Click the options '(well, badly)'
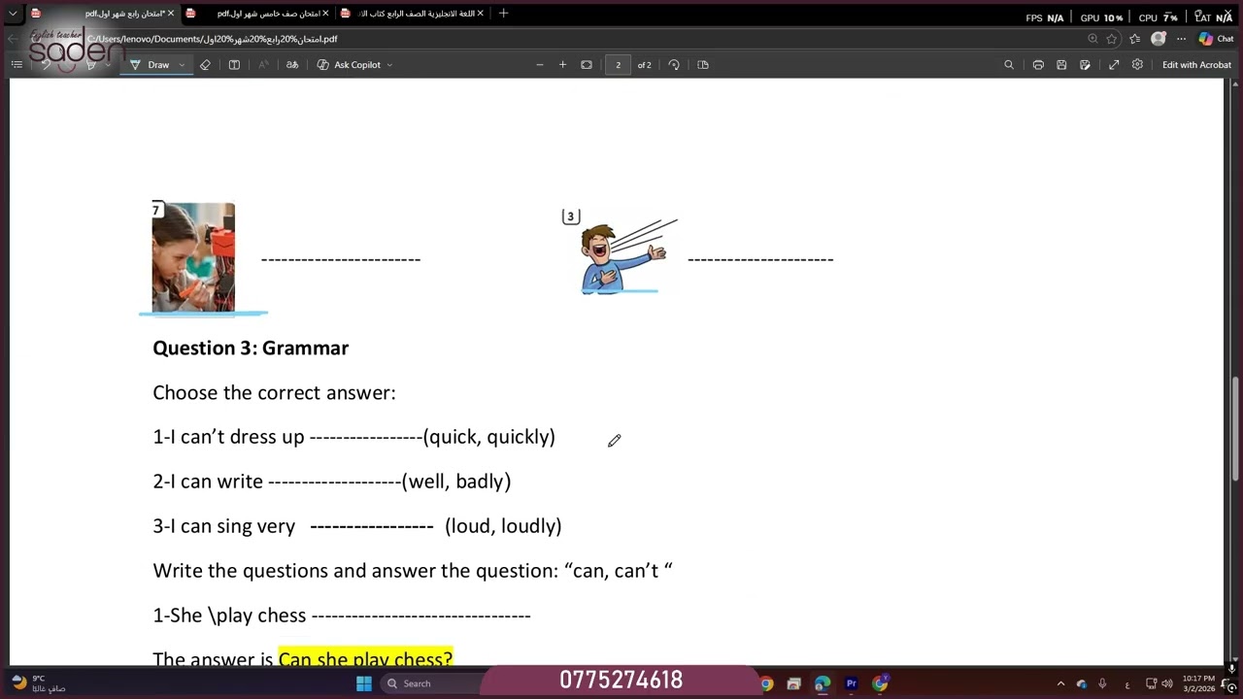Viewport: 1243px width, 699px height. 456,482
